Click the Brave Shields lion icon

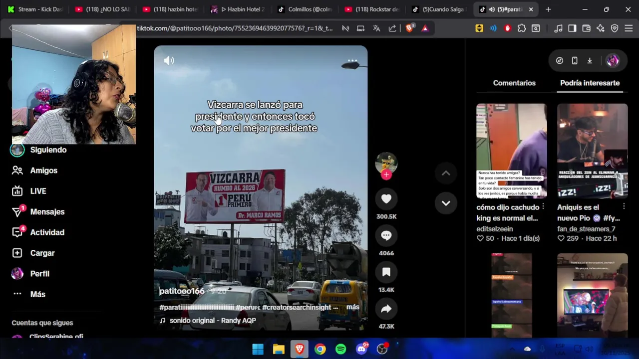[x=410, y=28]
